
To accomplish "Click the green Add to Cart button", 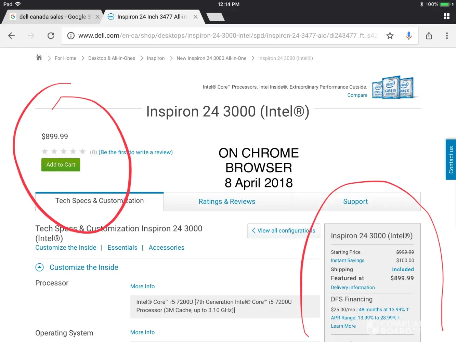I will (x=61, y=165).
